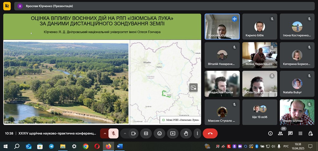Click the pop-out icon on the presentation
The width and height of the screenshot is (318, 151).
(193, 88)
